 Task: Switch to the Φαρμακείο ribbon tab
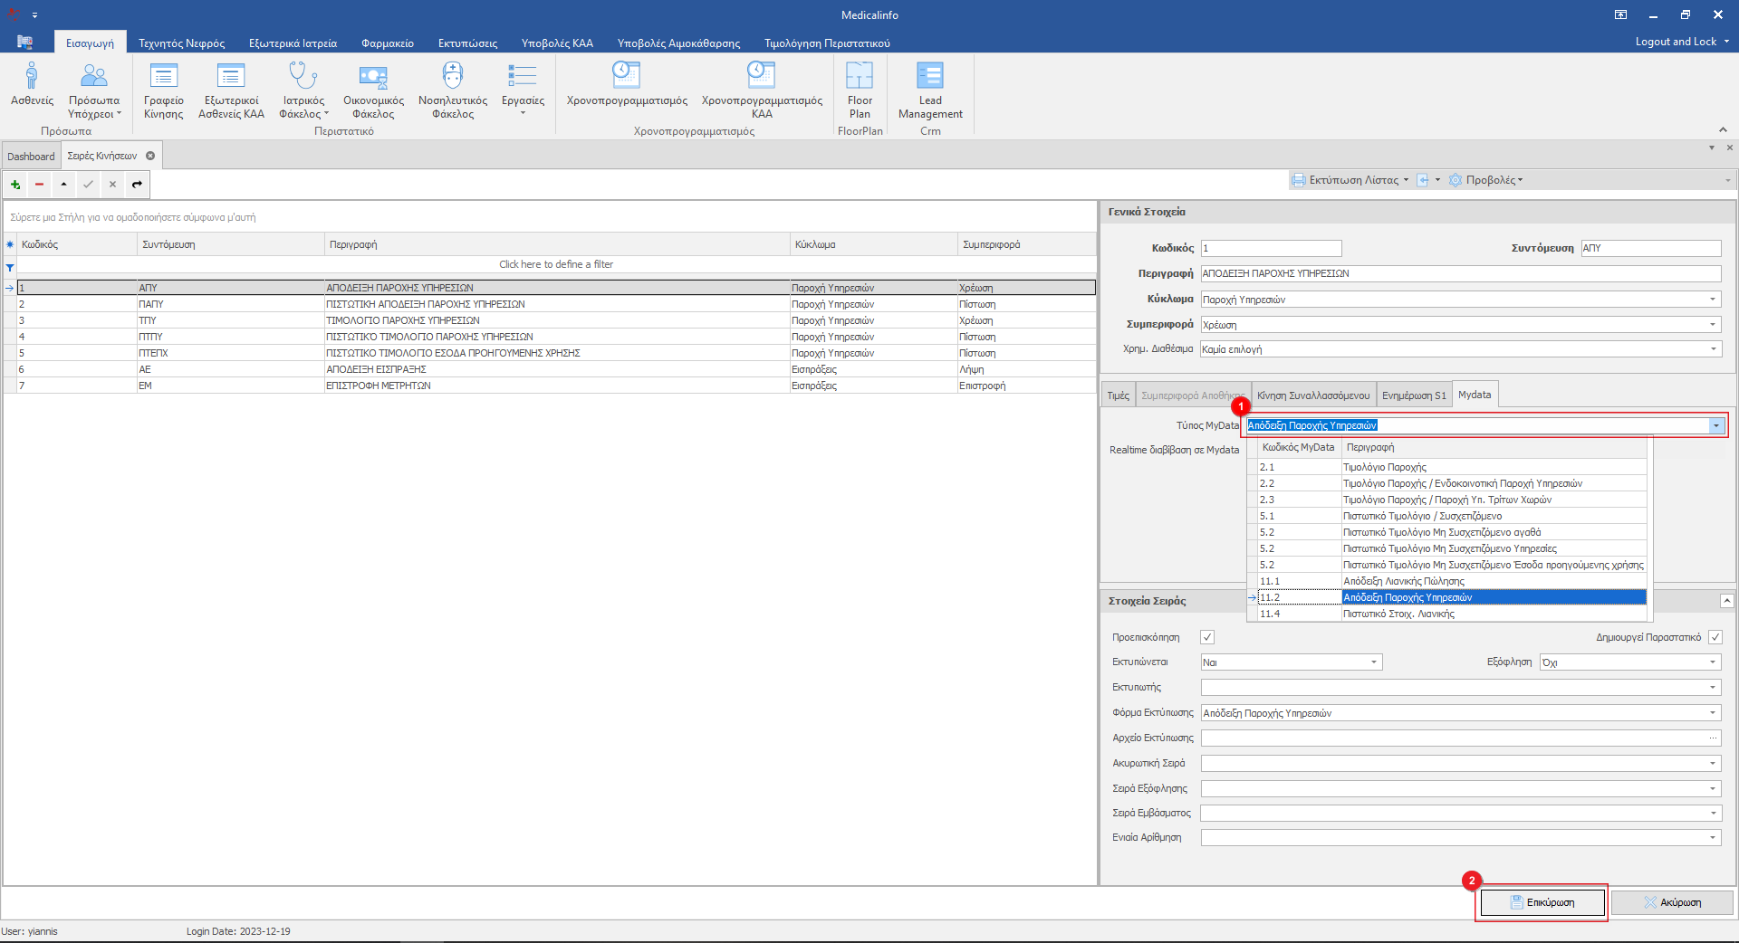click(x=387, y=43)
